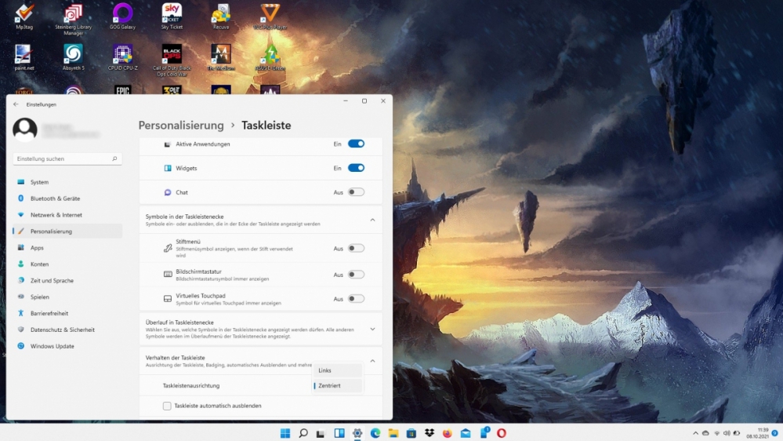Open Steinberg Library Manager desktop shortcut

click(x=73, y=20)
